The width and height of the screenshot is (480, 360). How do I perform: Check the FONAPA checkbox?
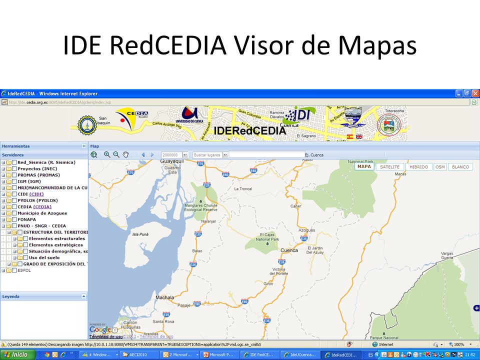coord(14,219)
